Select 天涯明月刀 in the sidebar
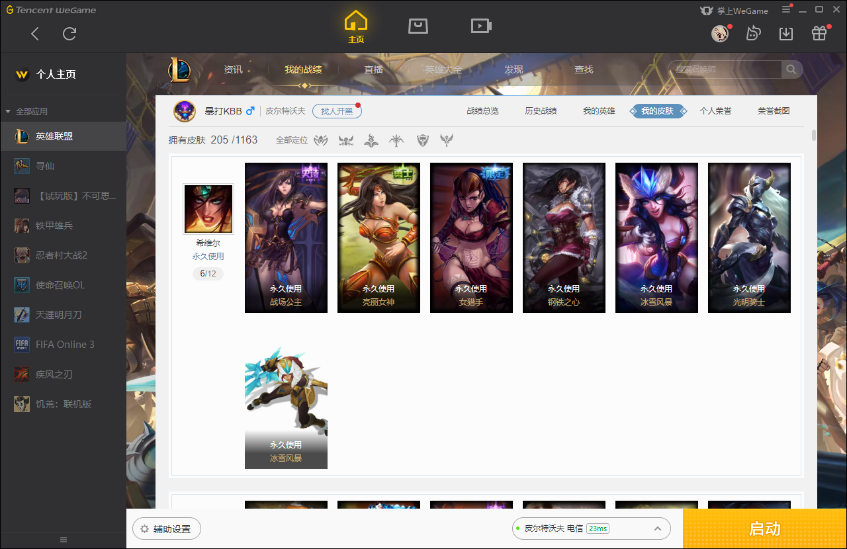This screenshot has width=847, height=549. pos(63,315)
